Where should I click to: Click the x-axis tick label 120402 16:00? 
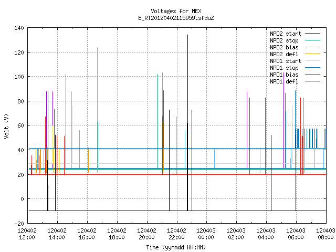[87, 234]
